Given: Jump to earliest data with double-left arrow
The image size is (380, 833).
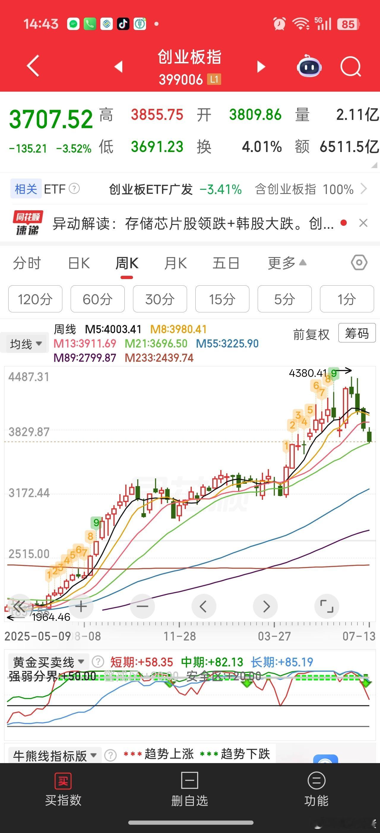Looking at the screenshot, I should (x=19, y=607).
